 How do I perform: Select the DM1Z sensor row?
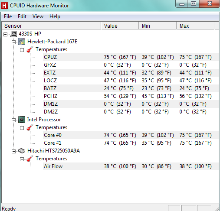pos(131,104)
